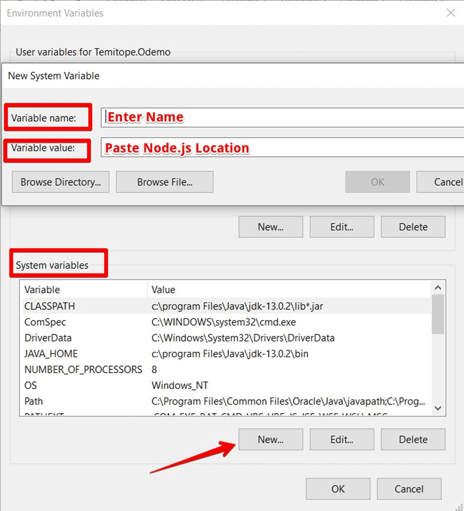Viewport: 464px width, 511px height.
Task: Click New under System variables
Action: pyautogui.click(x=270, y=440)
